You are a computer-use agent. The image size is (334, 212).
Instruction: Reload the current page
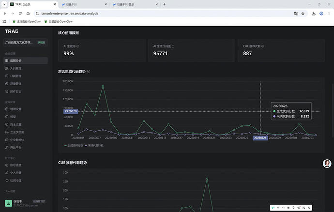click(x=20, y=14)
